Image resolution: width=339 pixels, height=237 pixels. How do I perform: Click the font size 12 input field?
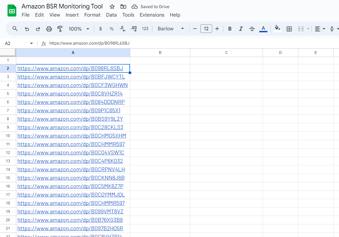206,29
